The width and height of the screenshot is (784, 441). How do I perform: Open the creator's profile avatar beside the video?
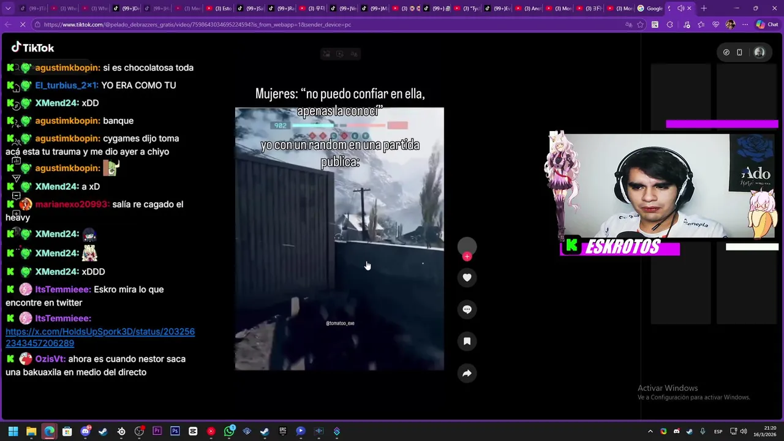tap(467, 246)
